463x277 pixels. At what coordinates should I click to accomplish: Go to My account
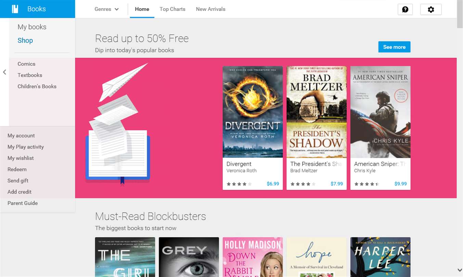pyautogui.click(x=21, y=136)
